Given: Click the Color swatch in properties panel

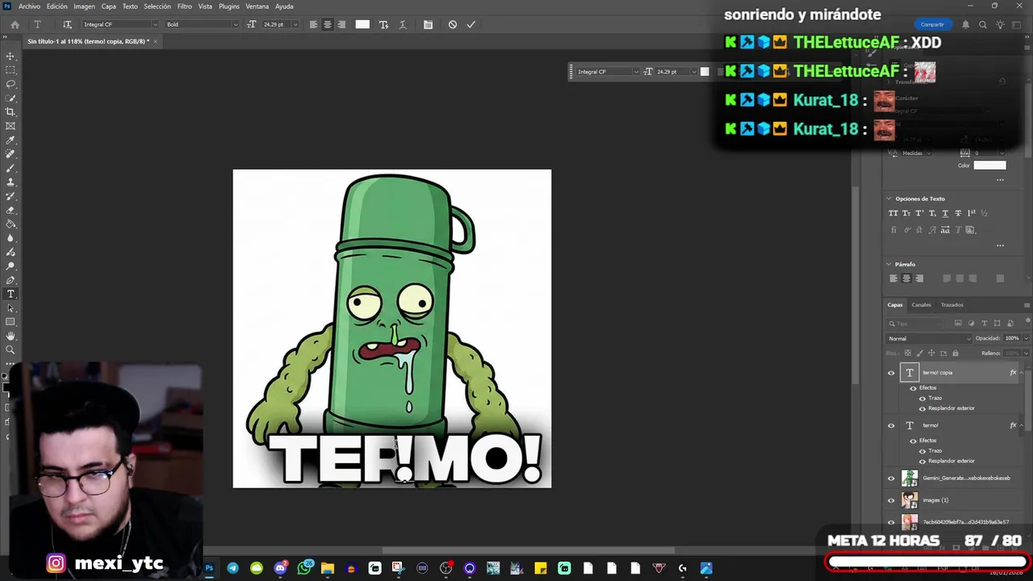Looking at the screenshot, I should point(989,165).
